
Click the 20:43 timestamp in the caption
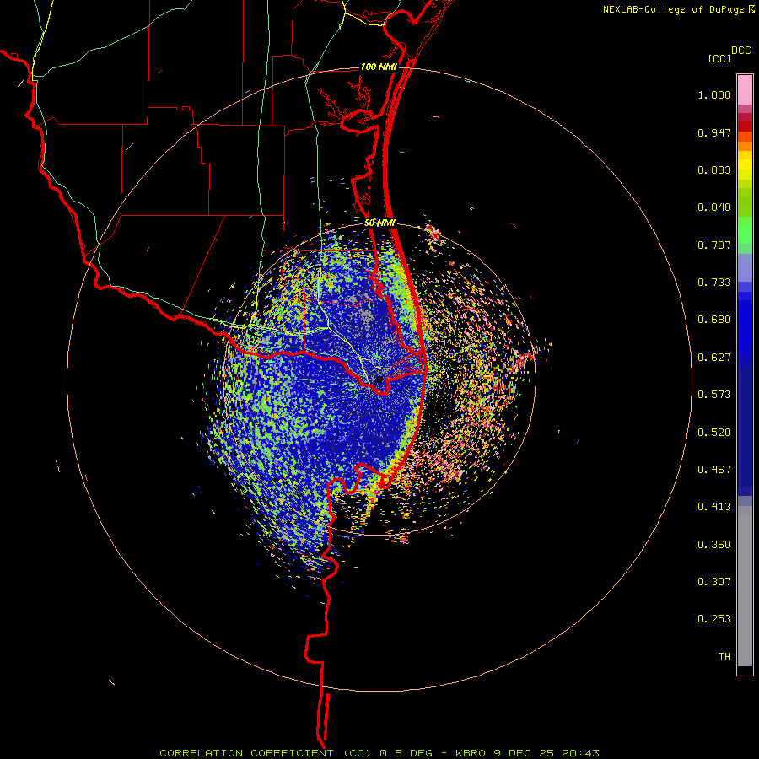580,753
